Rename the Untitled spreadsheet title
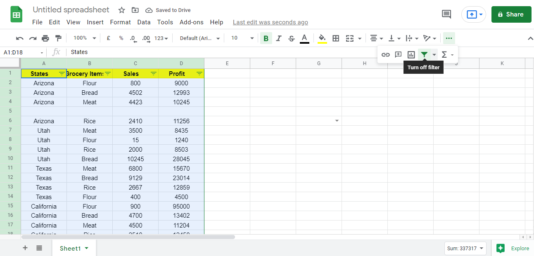Screen dimensions: 534x256 click(x=71, y=10)
